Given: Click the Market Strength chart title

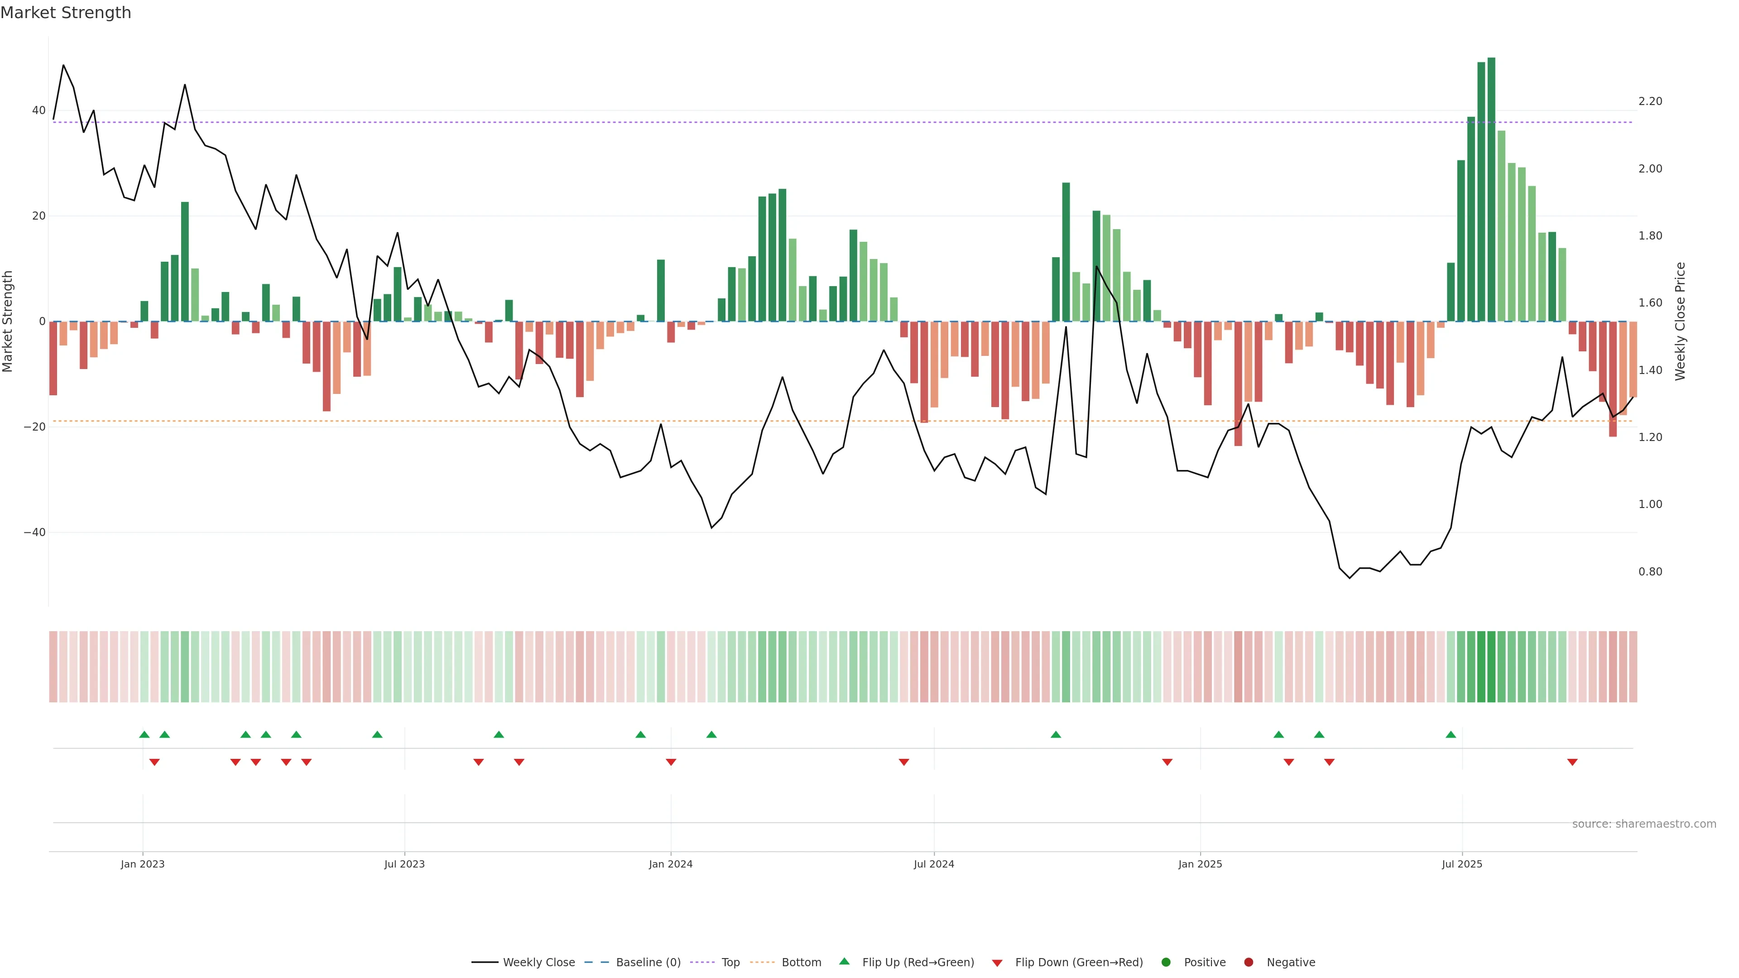Looking at the screenshot, I should (x=66, y=13).
